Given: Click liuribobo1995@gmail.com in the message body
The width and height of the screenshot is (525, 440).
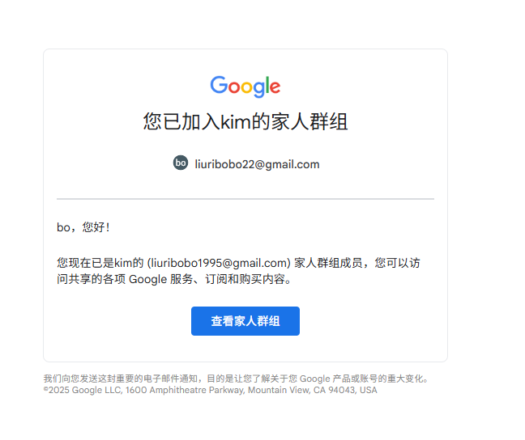Looking at the screenshot, I should tap(219, 263).
